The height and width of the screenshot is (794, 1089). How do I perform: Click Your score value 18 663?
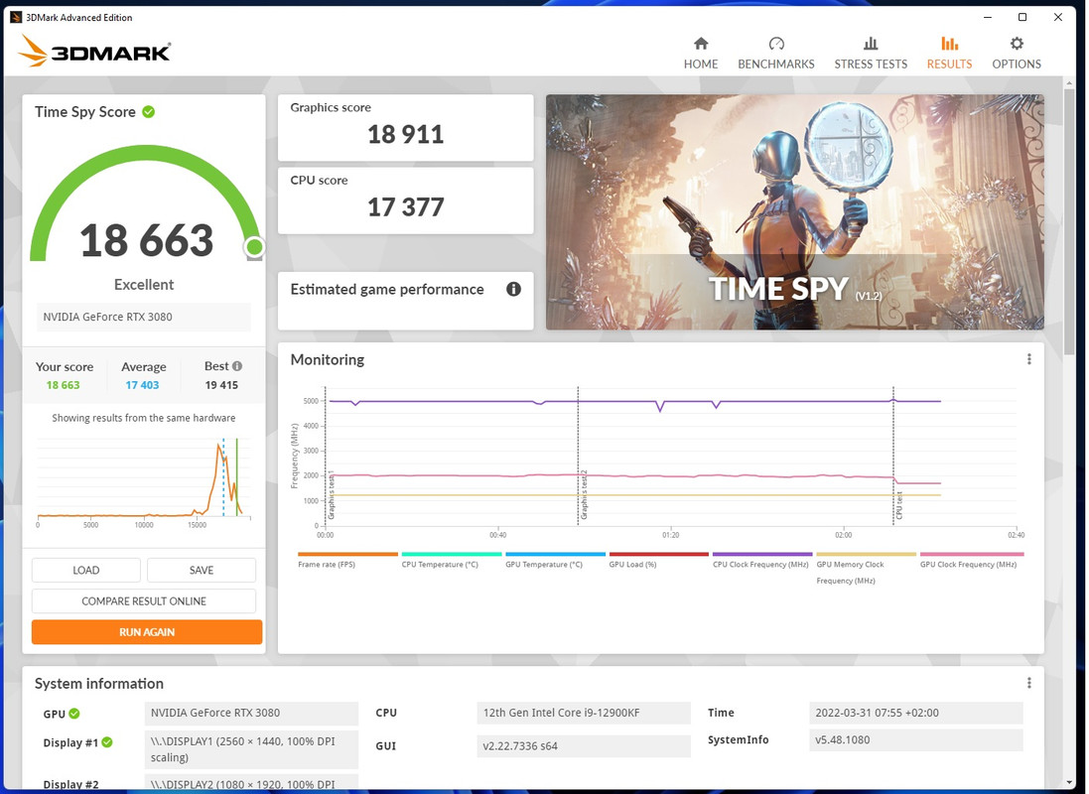(x=64, y=385)
